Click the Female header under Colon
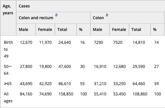Image resolution: width=165 pixels, height=108 pixels. 119,30
